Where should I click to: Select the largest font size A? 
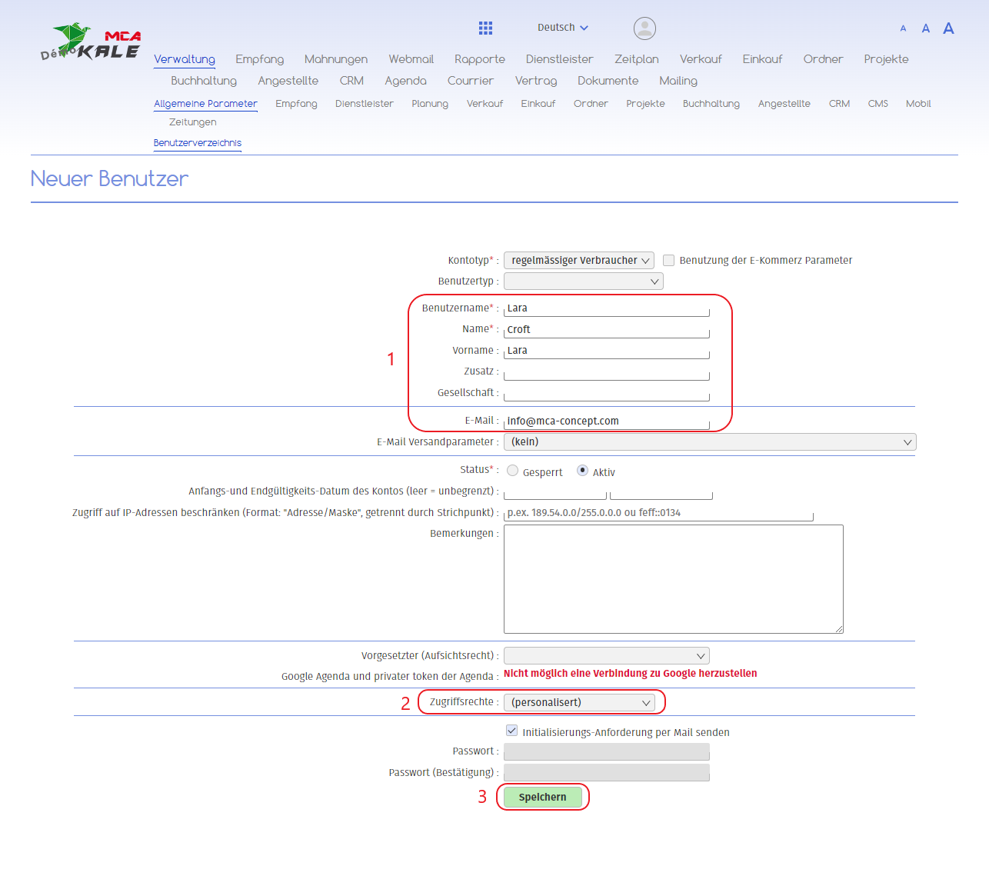tap(948, 28)
